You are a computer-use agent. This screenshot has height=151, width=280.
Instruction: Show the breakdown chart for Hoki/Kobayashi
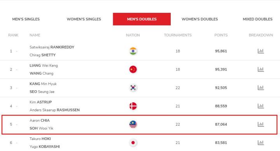(x=261, y=142)
